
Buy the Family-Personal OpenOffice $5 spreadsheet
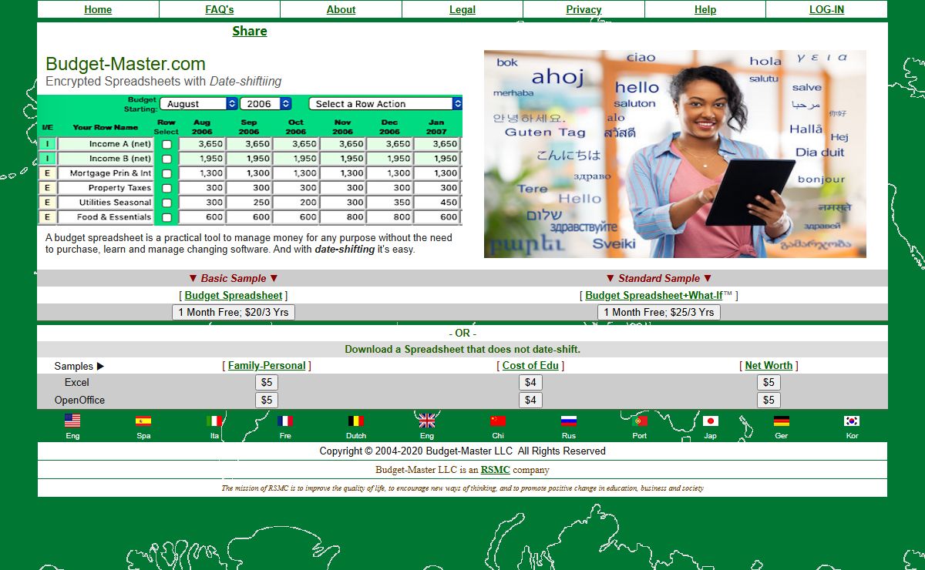[267, 400]
